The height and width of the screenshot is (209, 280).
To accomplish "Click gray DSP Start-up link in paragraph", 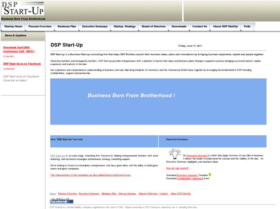I will click(58, 156).
